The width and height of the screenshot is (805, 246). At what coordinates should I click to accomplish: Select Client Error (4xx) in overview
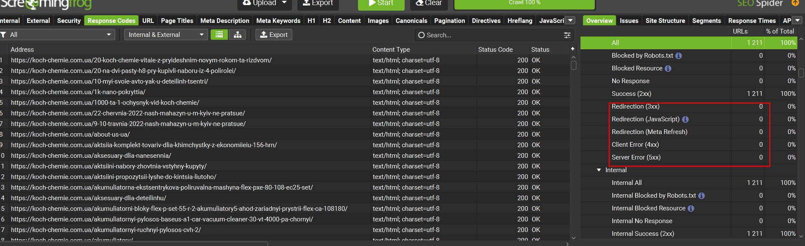click(689, 145)
